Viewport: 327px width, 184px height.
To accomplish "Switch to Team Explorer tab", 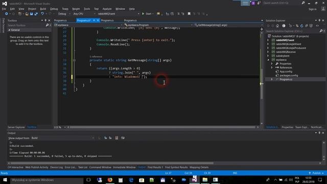I will coord(302,127).
